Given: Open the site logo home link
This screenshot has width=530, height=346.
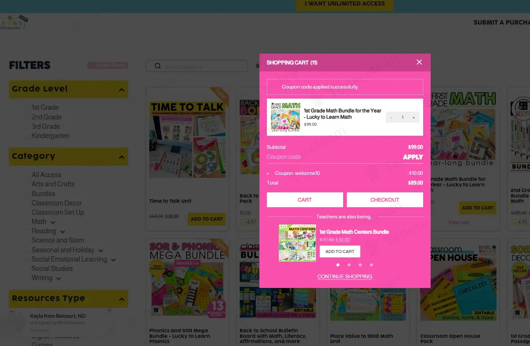Looking at the screenshot, I should tap(14, 22).
